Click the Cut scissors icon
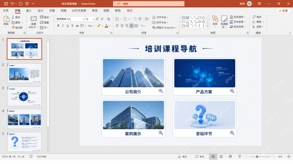293x164 pixels. (x=13, y=17)
